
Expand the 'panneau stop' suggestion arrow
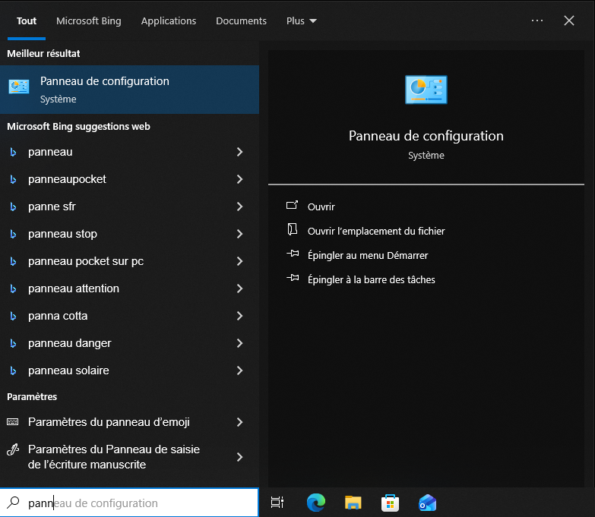pyautogui.click(x=239, y=234)
